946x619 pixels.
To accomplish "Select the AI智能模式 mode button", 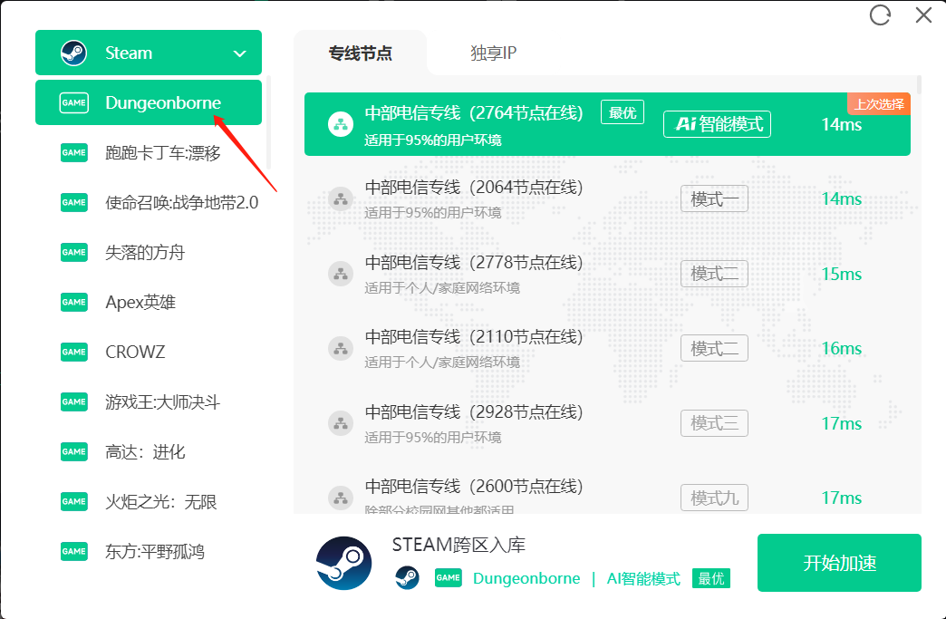I will coord(717,124).
